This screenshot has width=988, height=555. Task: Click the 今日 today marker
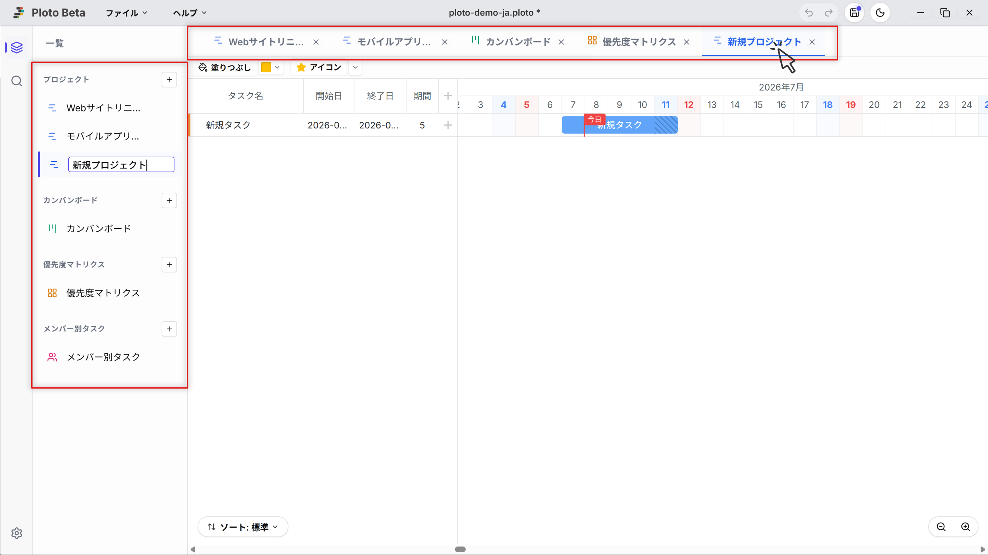click(x=594, y=119)
